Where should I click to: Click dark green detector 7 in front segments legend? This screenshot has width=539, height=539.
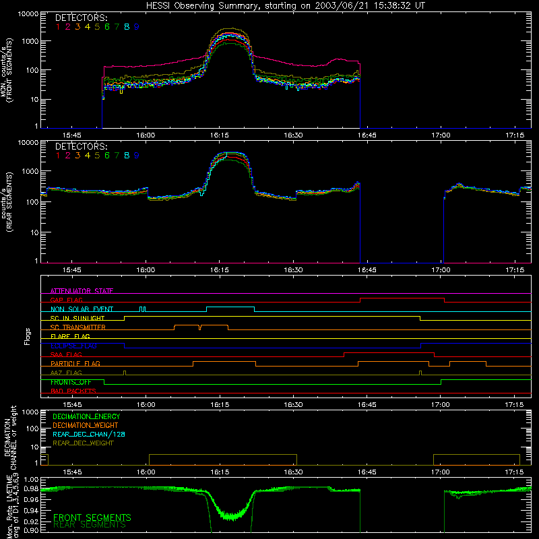coord(117,27)
